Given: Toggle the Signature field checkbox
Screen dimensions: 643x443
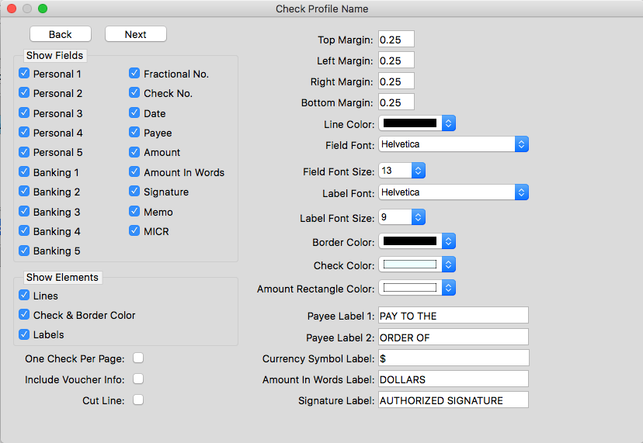Looking at the screenshot, I should point(134,192).
